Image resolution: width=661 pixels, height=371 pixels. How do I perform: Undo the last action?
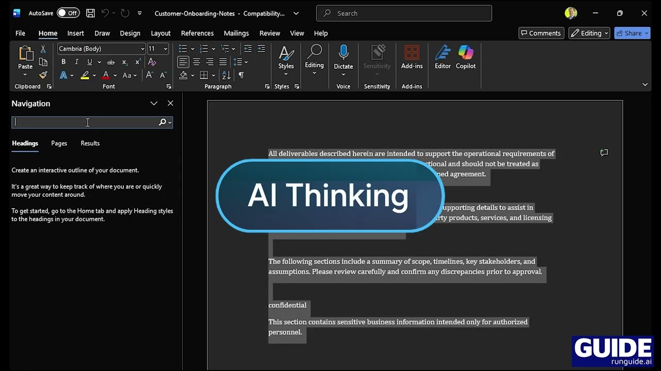click(x=105, y=13)
